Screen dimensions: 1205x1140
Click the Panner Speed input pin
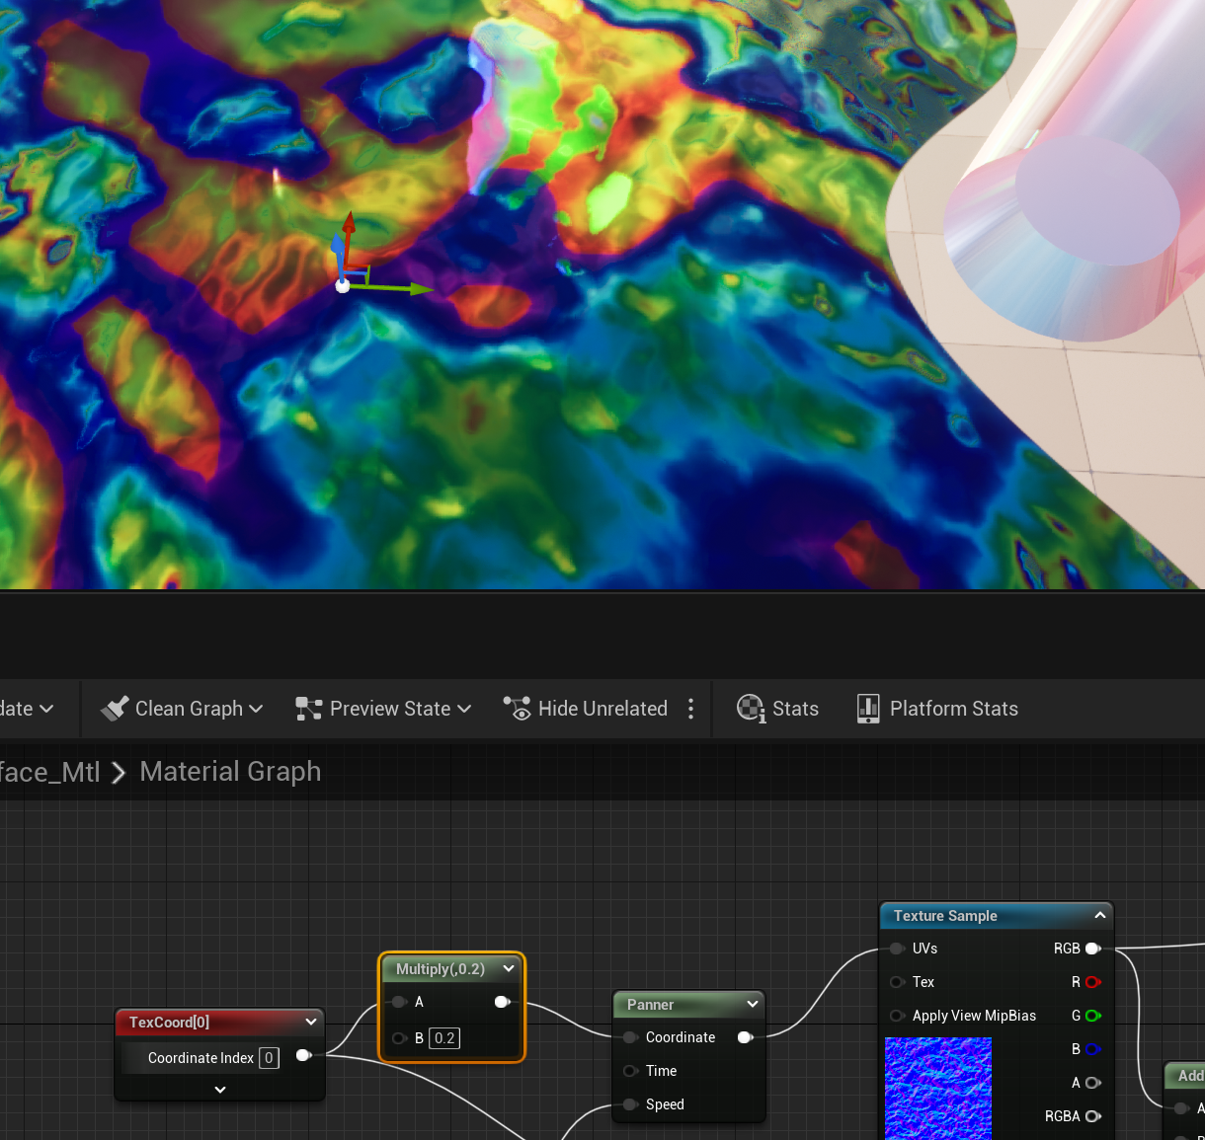tap(630, 1104)
